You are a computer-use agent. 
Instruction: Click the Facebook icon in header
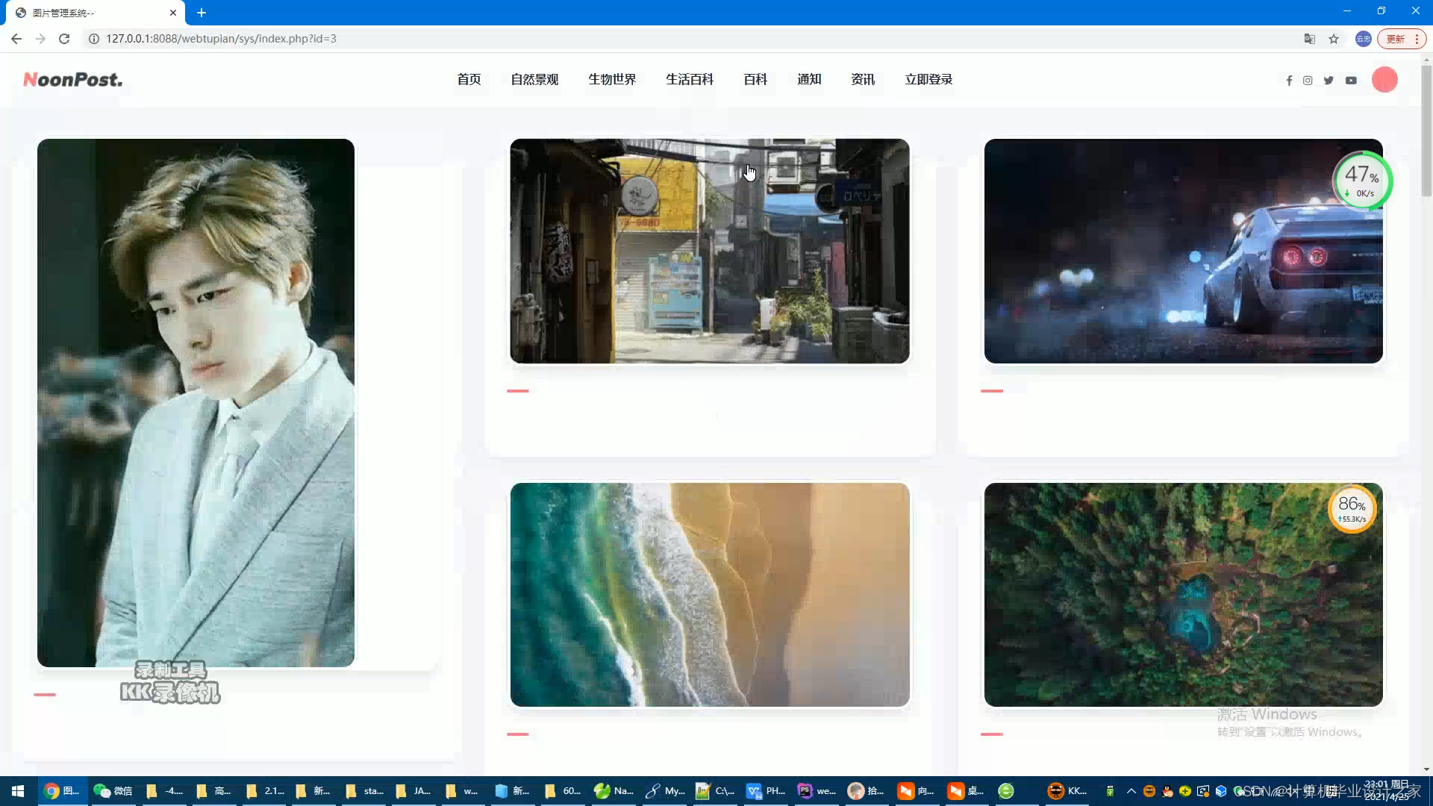click(1289, 81)
